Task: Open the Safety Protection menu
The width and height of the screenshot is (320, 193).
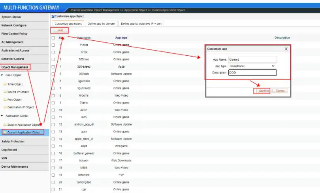Action: pyautogui.click(x=24, y=141)
